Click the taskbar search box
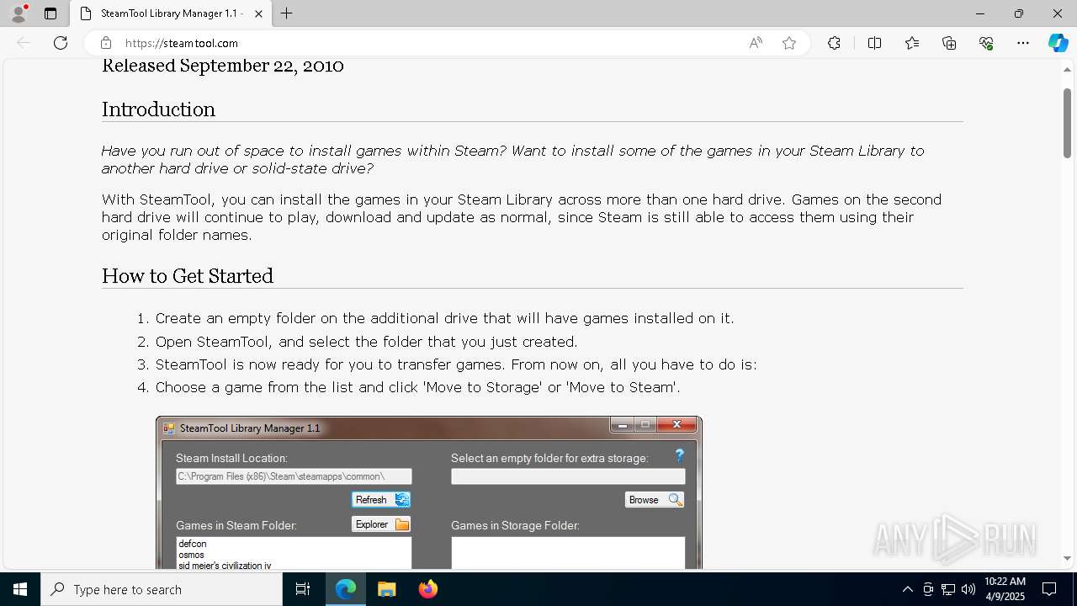This screenshot has height=606, width=1077. coord(162,589)
